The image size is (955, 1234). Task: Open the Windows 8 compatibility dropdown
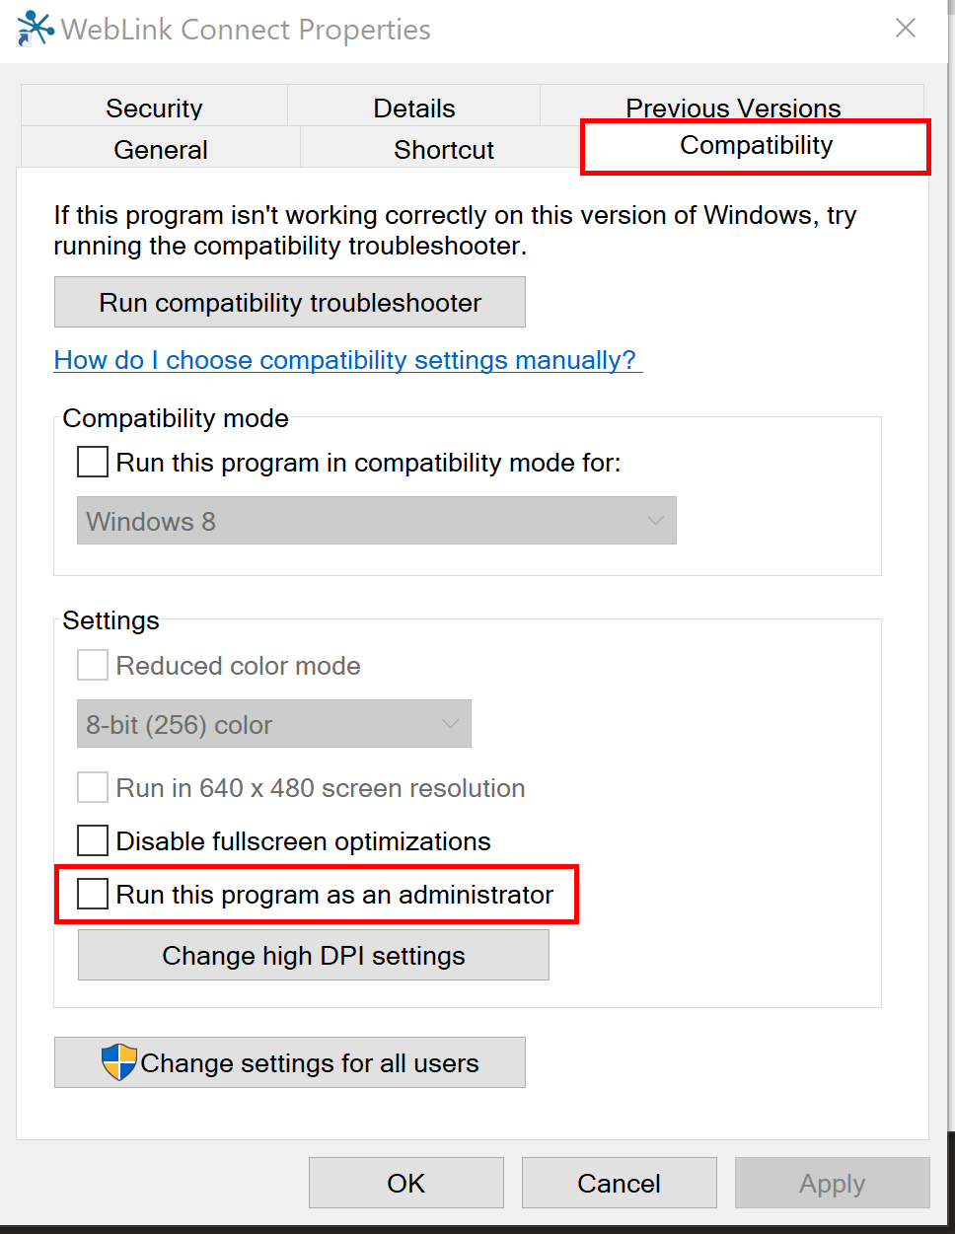(377, 520)
